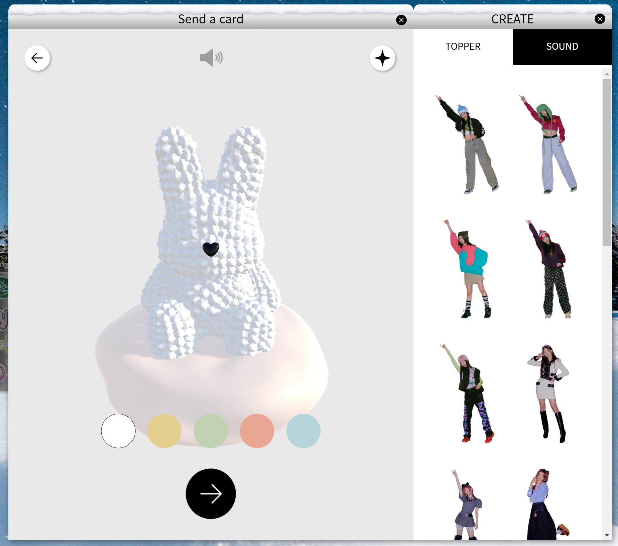Select topper with blue shirt and long skirt
The height and width of the screenshot is (546, 618).
[x=547, y=504]
